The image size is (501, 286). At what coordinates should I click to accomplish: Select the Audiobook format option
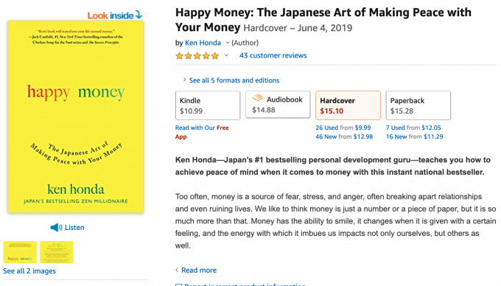point(278,105)
